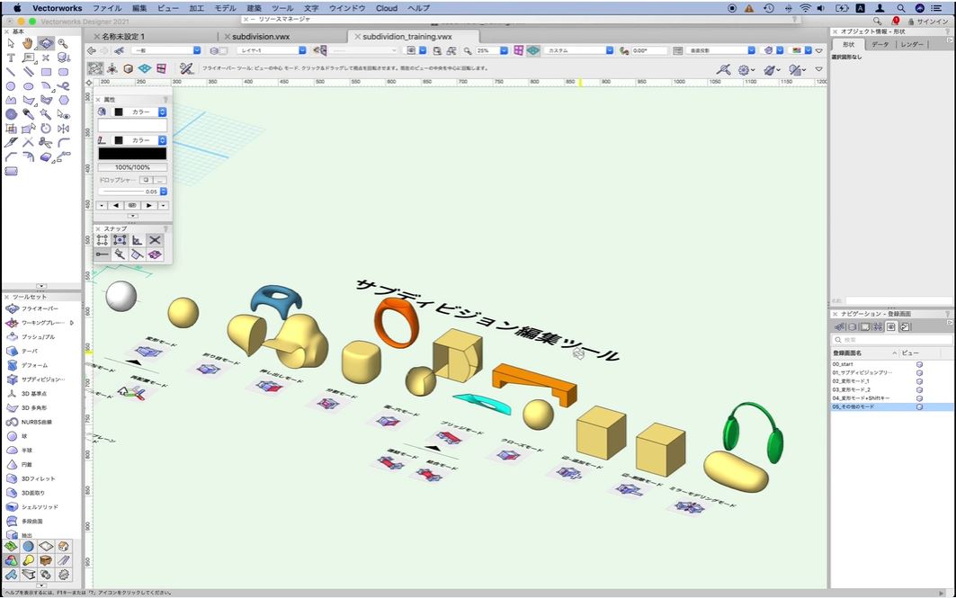956x598 pixels.
Task: Select the Oval tool
Action: [28, 86]
